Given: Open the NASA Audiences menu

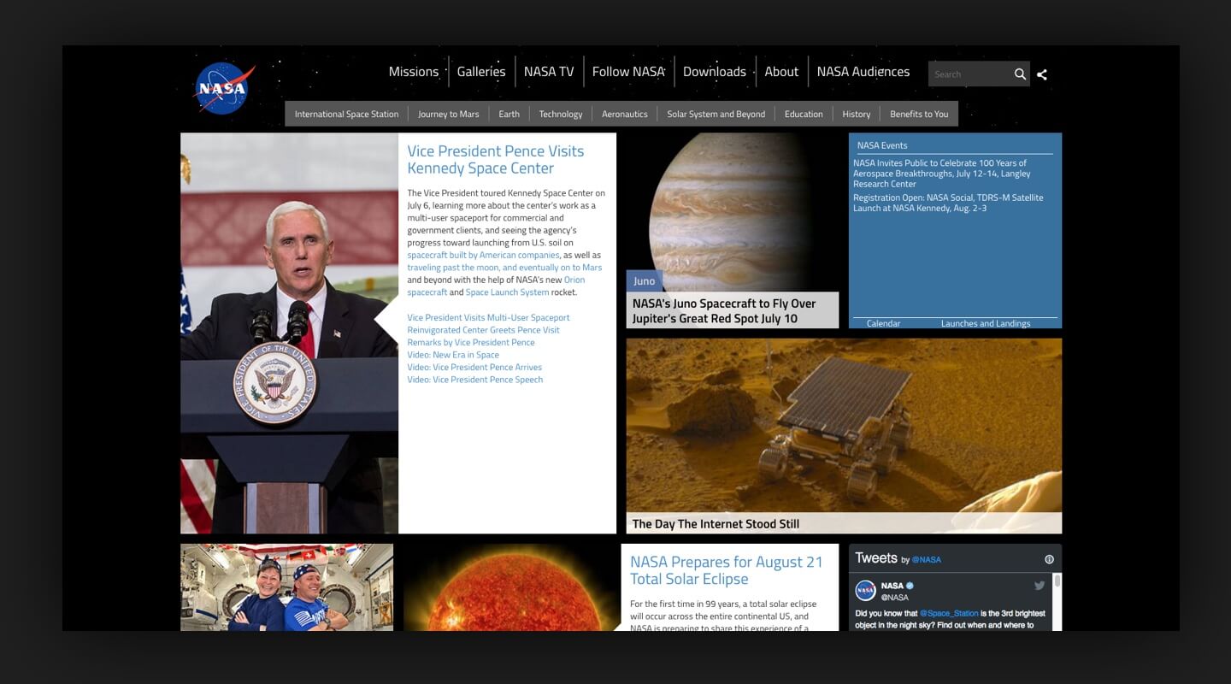Looking at the screenshot, I should pos(863,72).
